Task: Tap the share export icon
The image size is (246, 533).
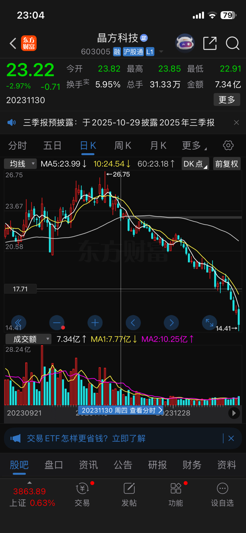Action: (210, 43)
